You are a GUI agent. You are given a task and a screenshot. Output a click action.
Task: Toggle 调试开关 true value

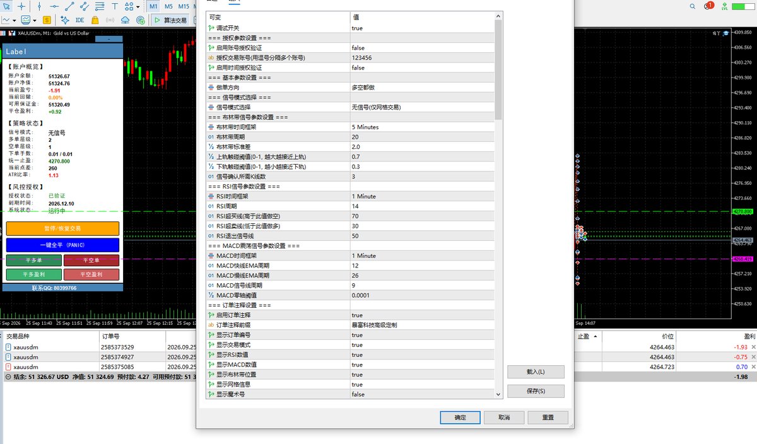(422, 28)
